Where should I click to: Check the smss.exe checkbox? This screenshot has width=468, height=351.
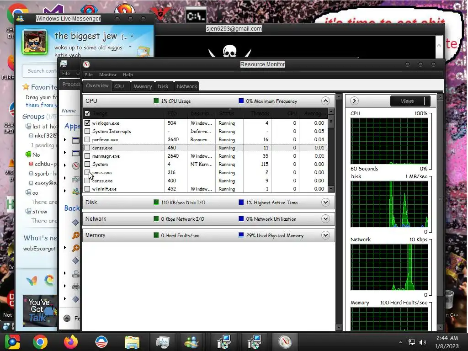(87, 172)
